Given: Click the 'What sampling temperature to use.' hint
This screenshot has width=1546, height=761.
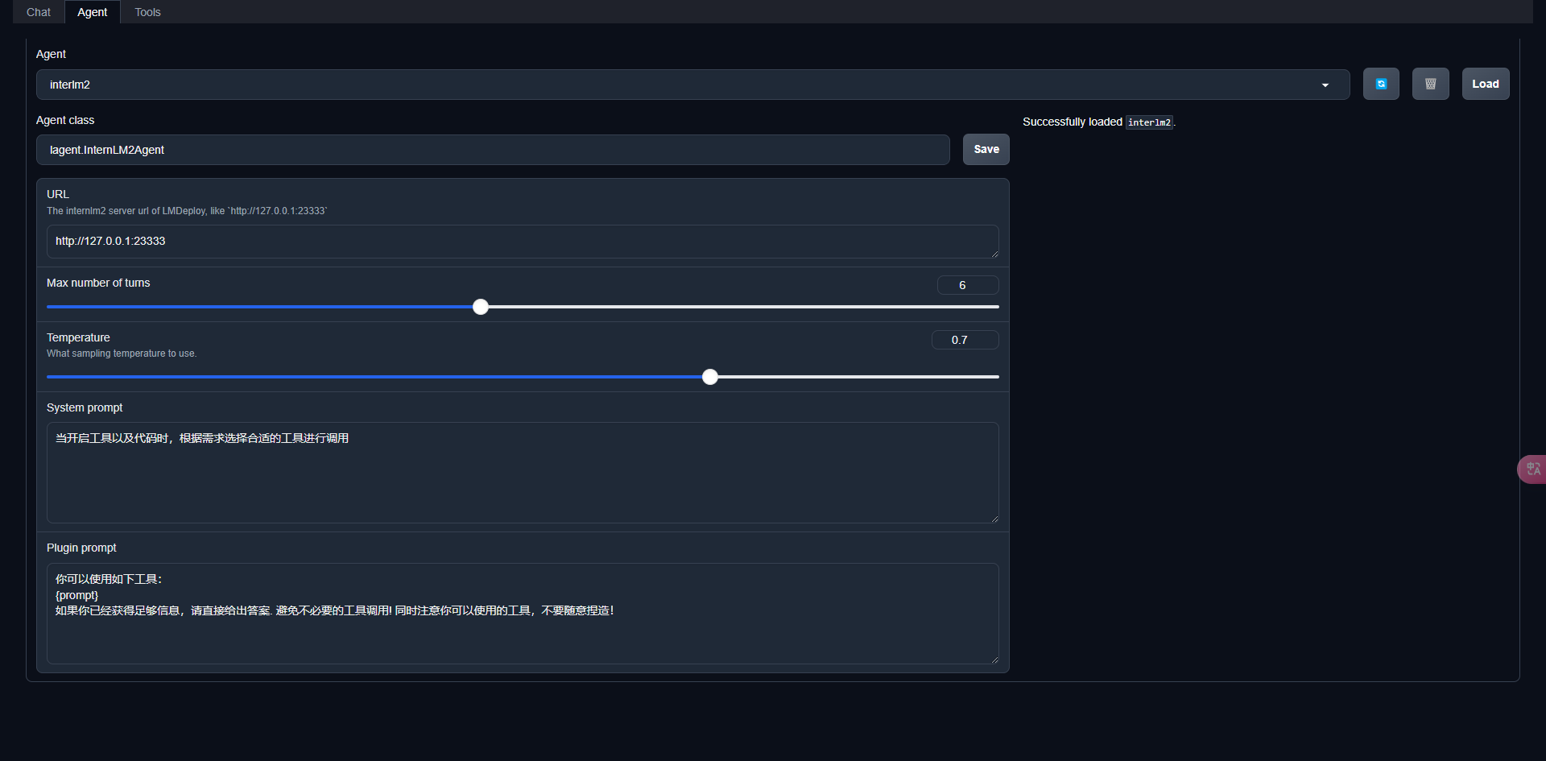Looking at the screenshot, I should [x=122, y=354].
